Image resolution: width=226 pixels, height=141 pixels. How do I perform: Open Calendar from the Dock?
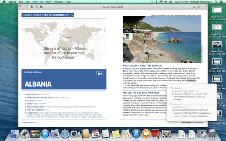95,133
